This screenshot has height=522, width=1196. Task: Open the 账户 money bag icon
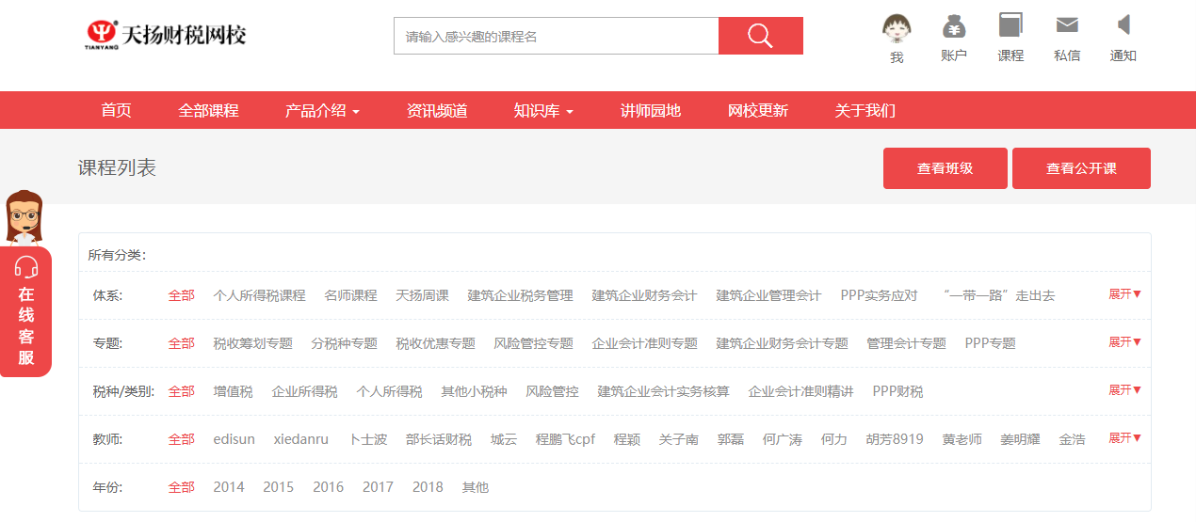[x=953, y=25]
